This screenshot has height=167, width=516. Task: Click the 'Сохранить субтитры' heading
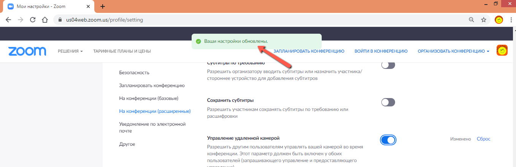coord(230,100)
